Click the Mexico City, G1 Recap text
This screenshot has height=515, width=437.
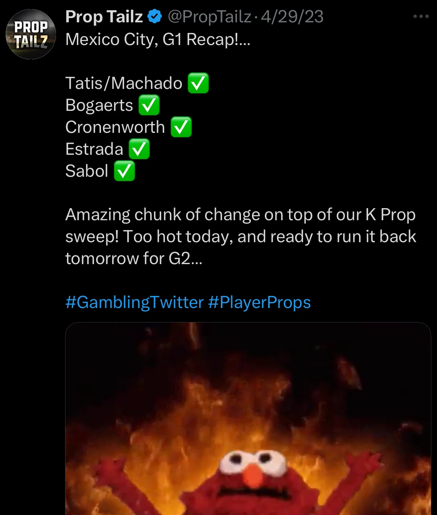pos(158,39)
